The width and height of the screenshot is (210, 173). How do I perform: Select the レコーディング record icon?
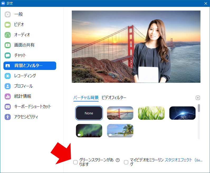(8, 76)
